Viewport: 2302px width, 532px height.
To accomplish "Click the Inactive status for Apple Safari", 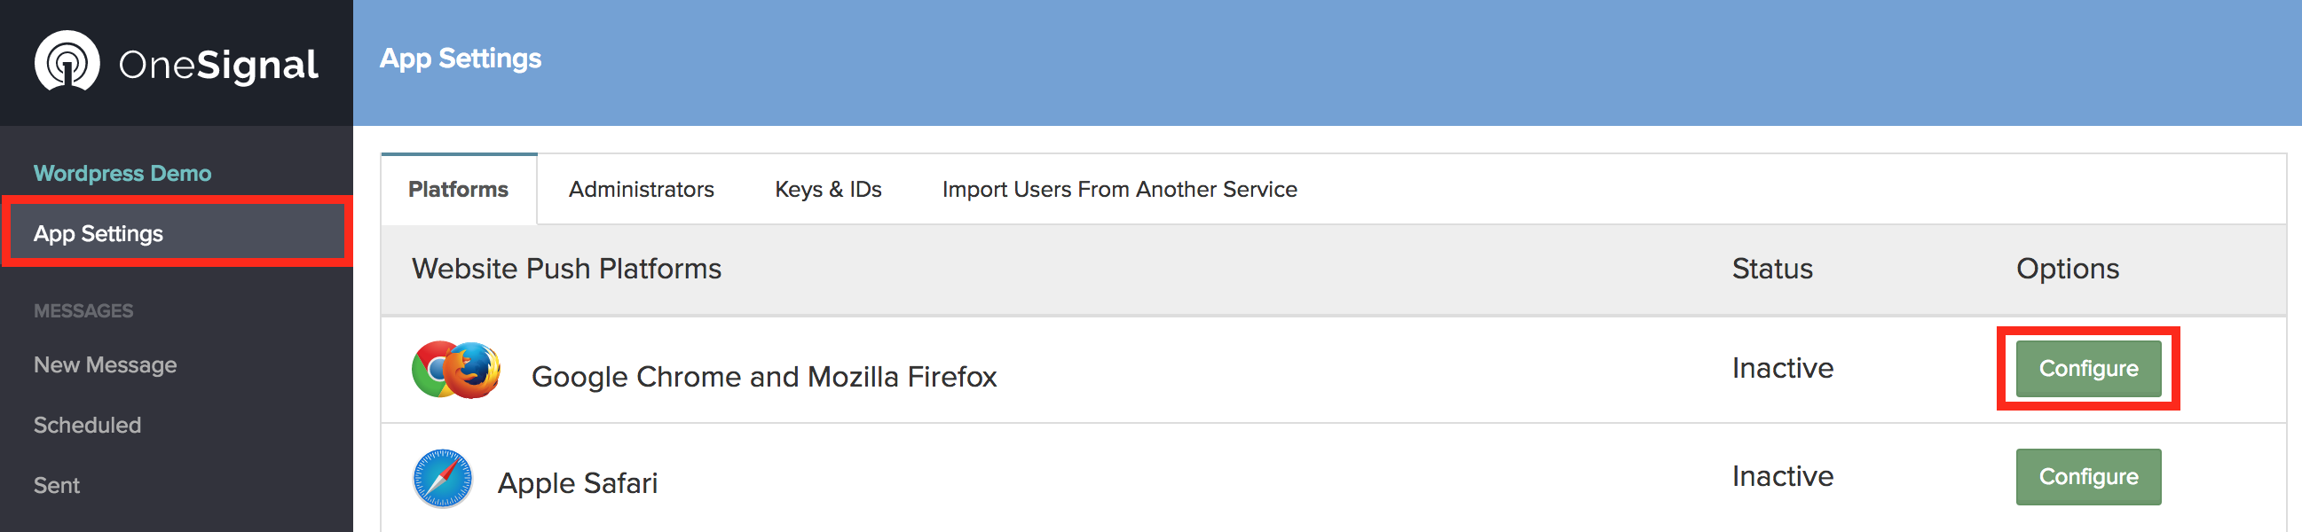I will point(1782,476).
